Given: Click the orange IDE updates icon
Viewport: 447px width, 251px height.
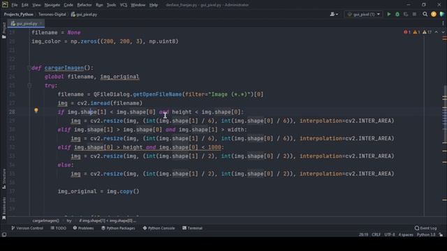Looking at the screenshot, I should (x=434, y=14).
